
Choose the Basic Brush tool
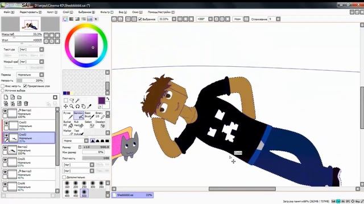89,115
